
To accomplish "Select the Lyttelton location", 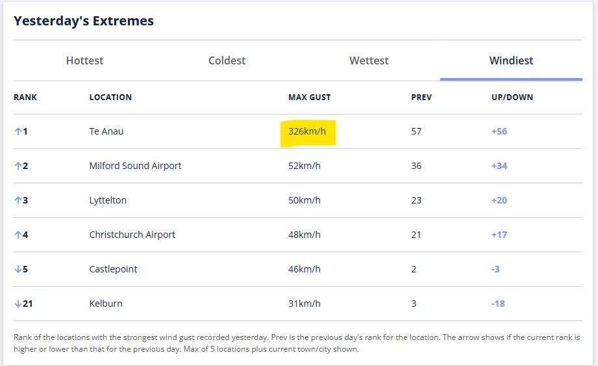I will click(x=108, y=200).
